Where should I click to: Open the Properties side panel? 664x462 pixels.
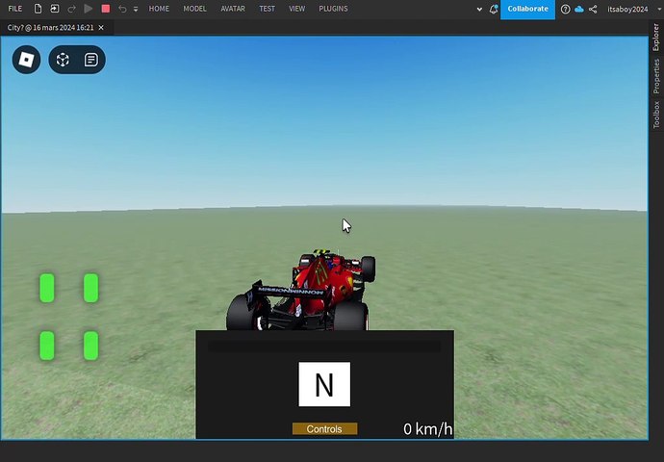656,76
